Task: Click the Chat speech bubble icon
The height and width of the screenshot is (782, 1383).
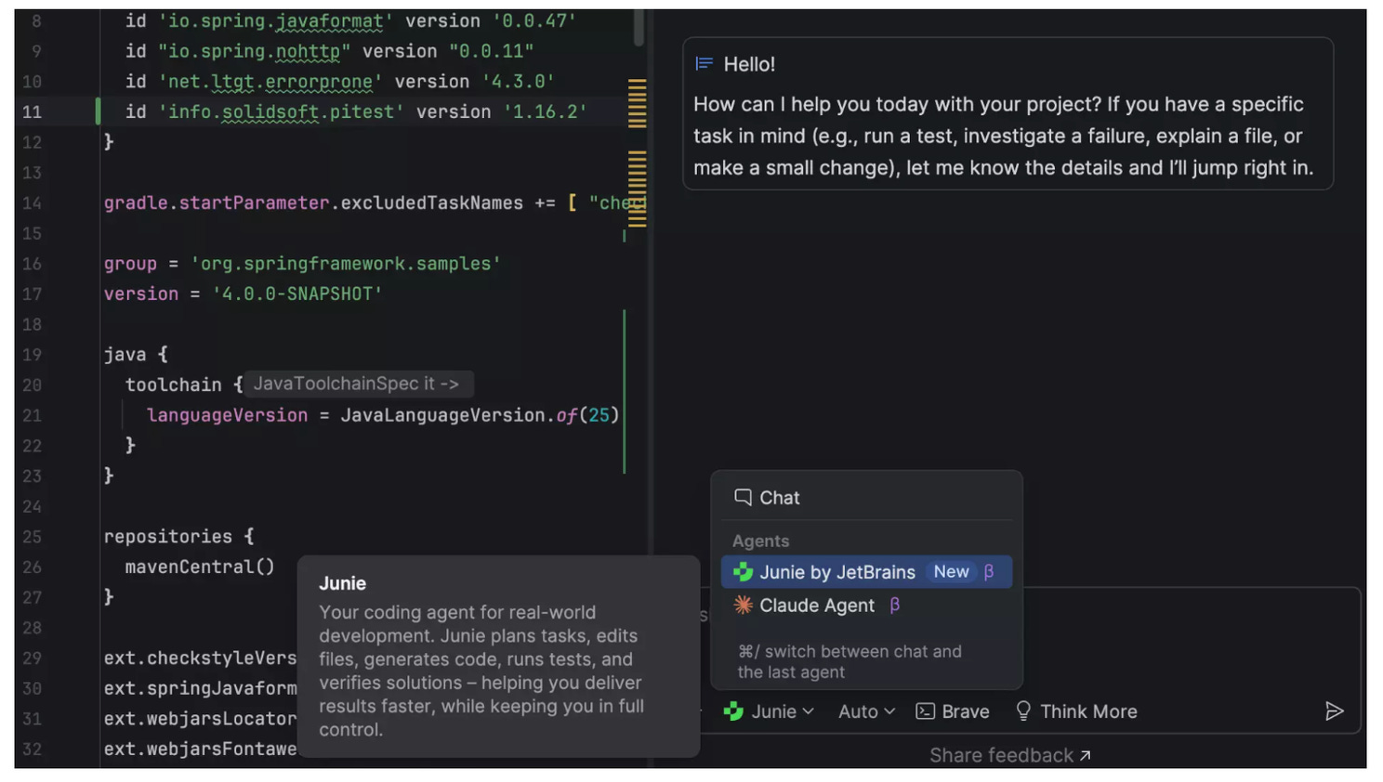Action: 743,497
